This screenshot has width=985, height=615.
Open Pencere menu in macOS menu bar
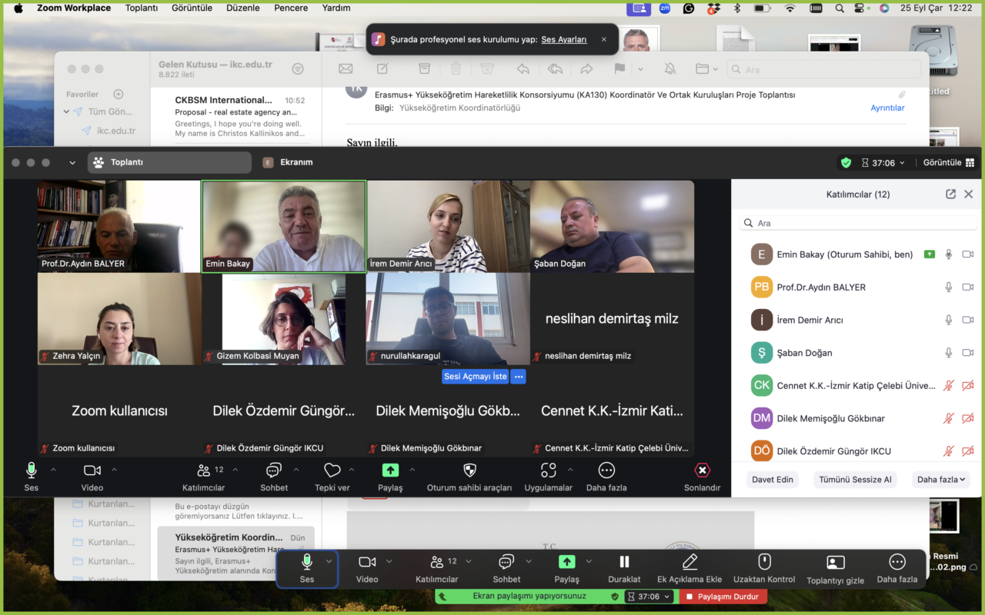coord(292,8)
